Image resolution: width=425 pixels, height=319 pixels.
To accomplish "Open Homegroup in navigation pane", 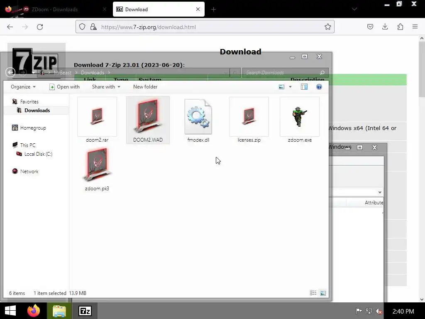I will (33, 128).
